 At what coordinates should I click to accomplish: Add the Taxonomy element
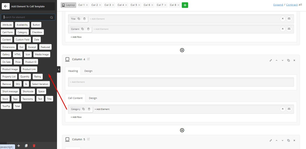28,99
